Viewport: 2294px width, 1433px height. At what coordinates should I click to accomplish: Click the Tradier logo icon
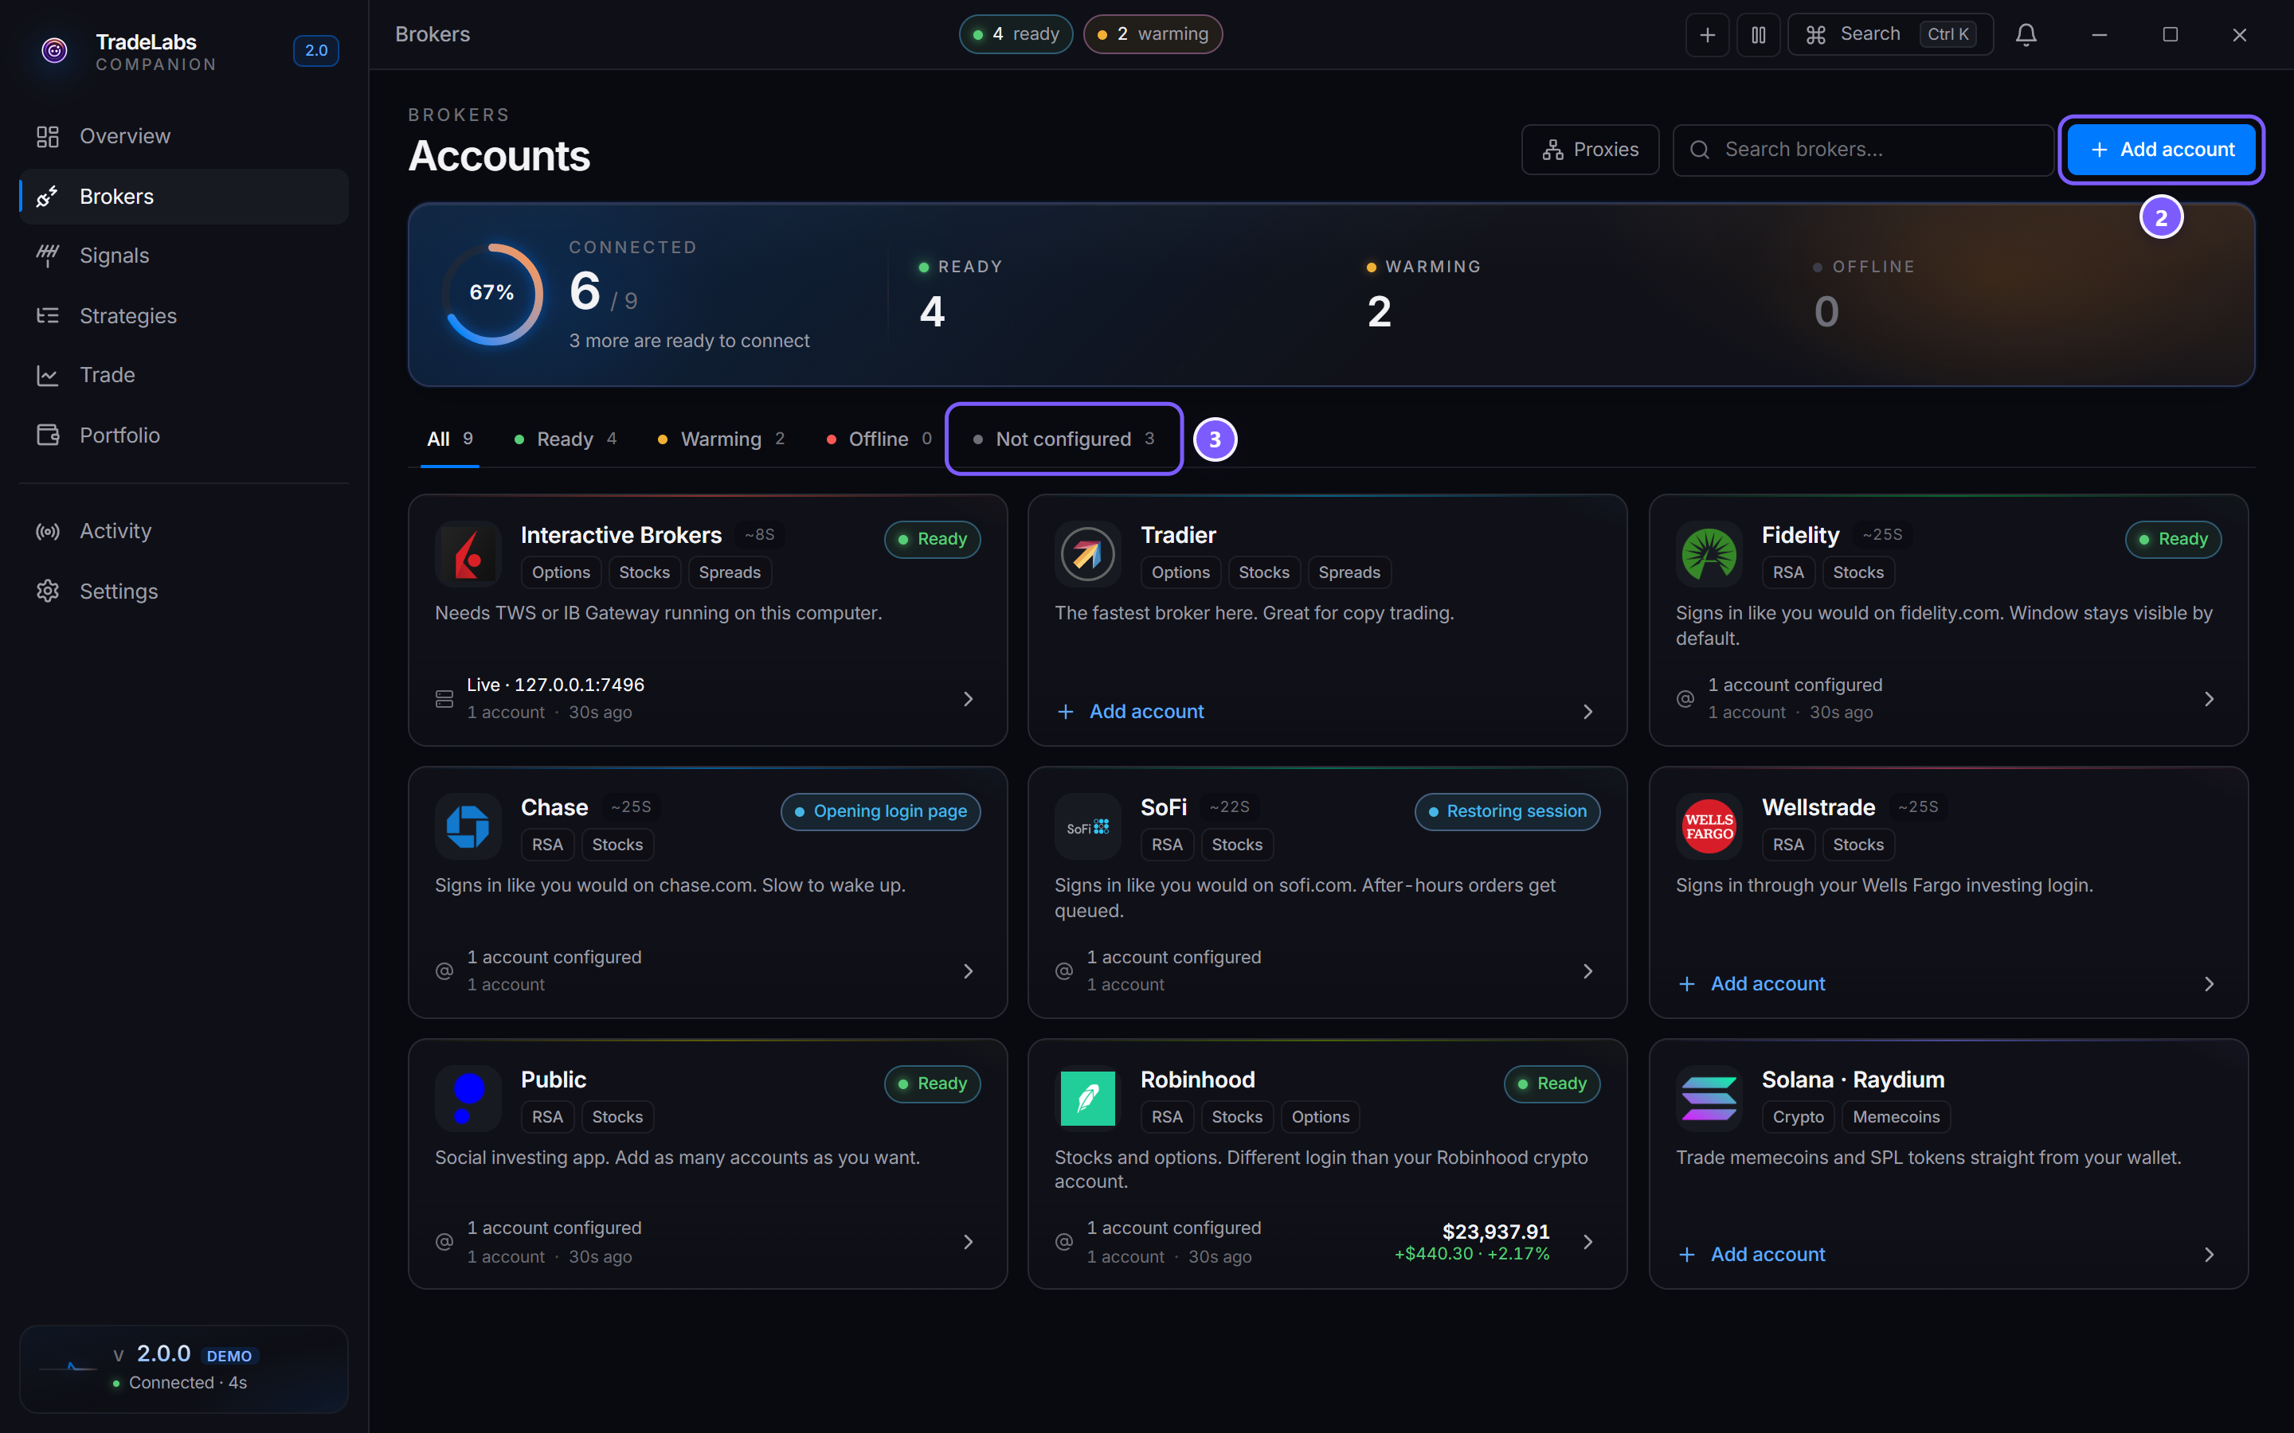pyautogui.click(x=1087, y=554)
